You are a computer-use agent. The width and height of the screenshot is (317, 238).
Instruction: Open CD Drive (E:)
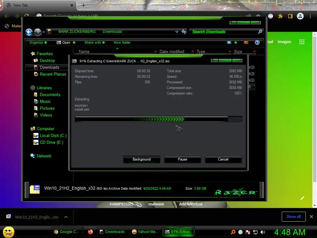pyautogui.click(x=48, y=143)
